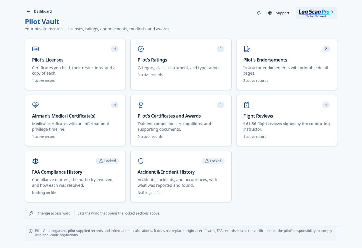
Task: Click the count badge on Pilot's Endorsements
Action: click(326, 49)
